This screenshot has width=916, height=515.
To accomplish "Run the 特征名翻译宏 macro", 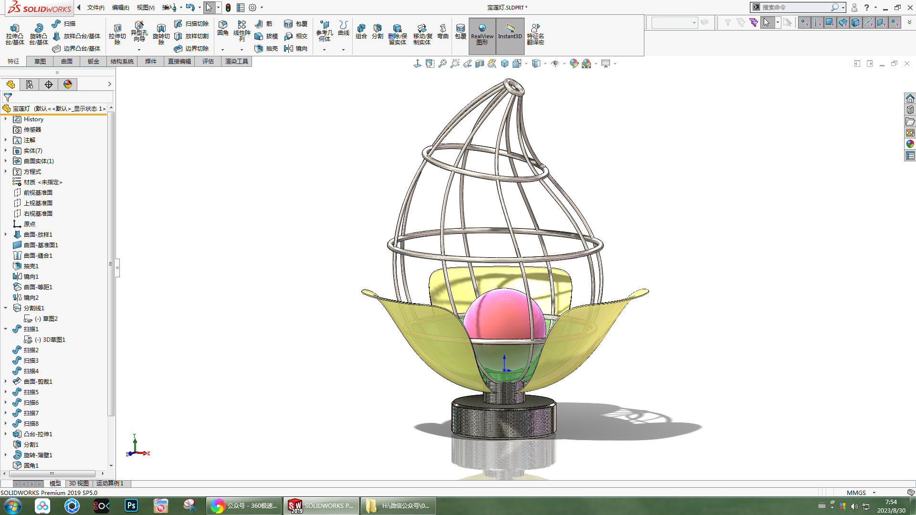I will point(536,34).
